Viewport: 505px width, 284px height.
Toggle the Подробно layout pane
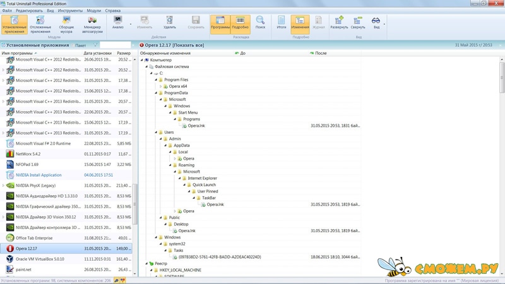pyautogui.click(x=241, y=24)
